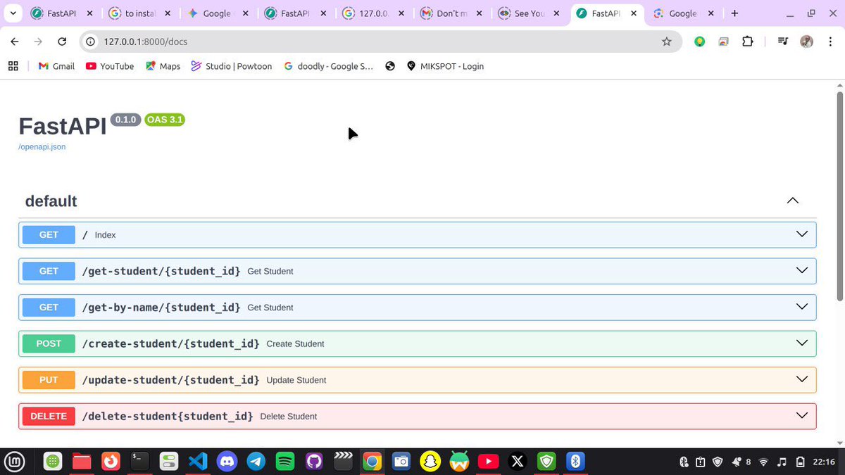Expand the PUT /update-student endpoint
The height and width of the screenshot is (475, 845).
417,380
